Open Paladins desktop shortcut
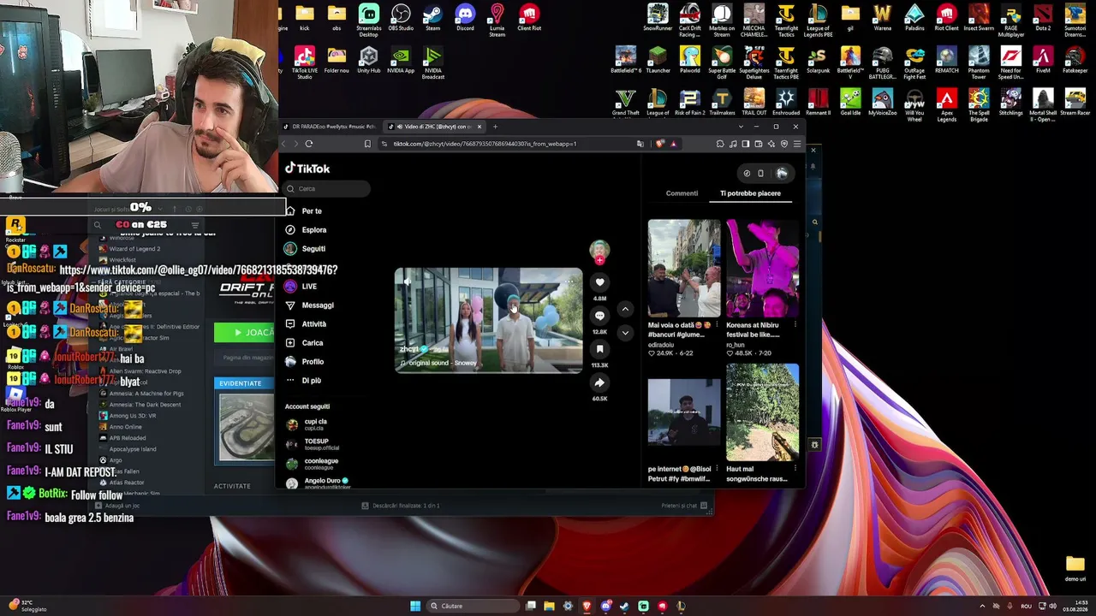Screen dimensions: 1096x616 (x=914, y=18)
